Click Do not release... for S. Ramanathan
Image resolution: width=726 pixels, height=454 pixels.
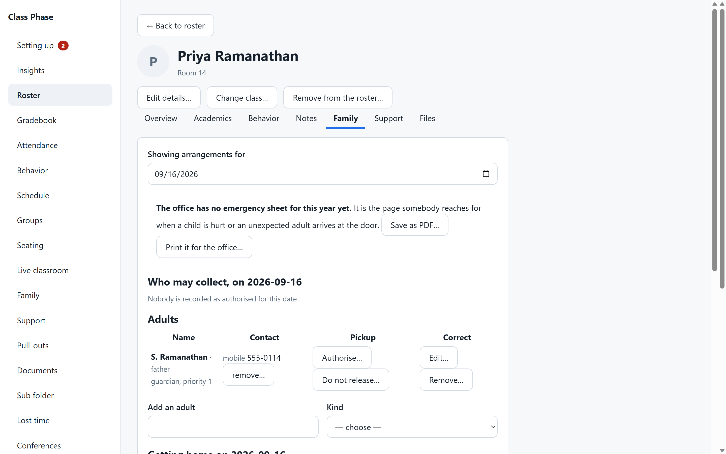[x=351, y=380]
